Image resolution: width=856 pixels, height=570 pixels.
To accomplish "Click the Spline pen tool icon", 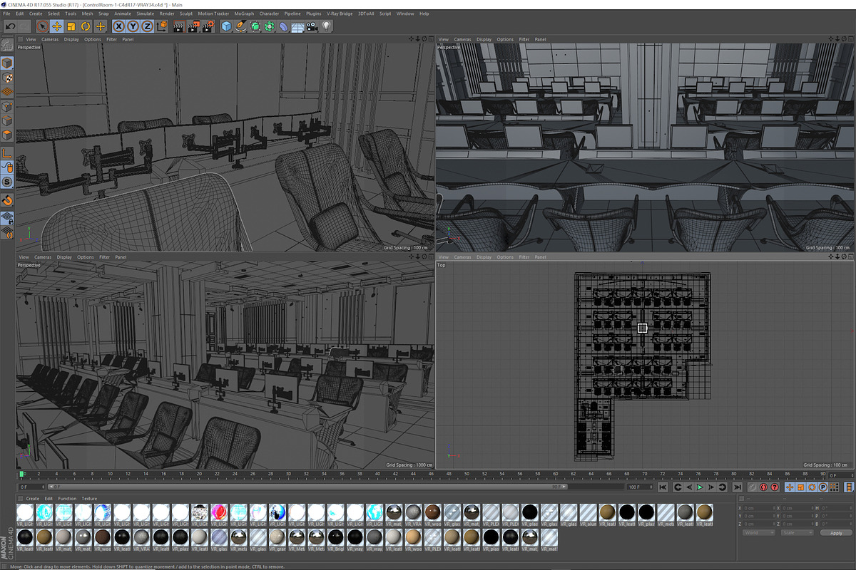I will tap(240, 26).
